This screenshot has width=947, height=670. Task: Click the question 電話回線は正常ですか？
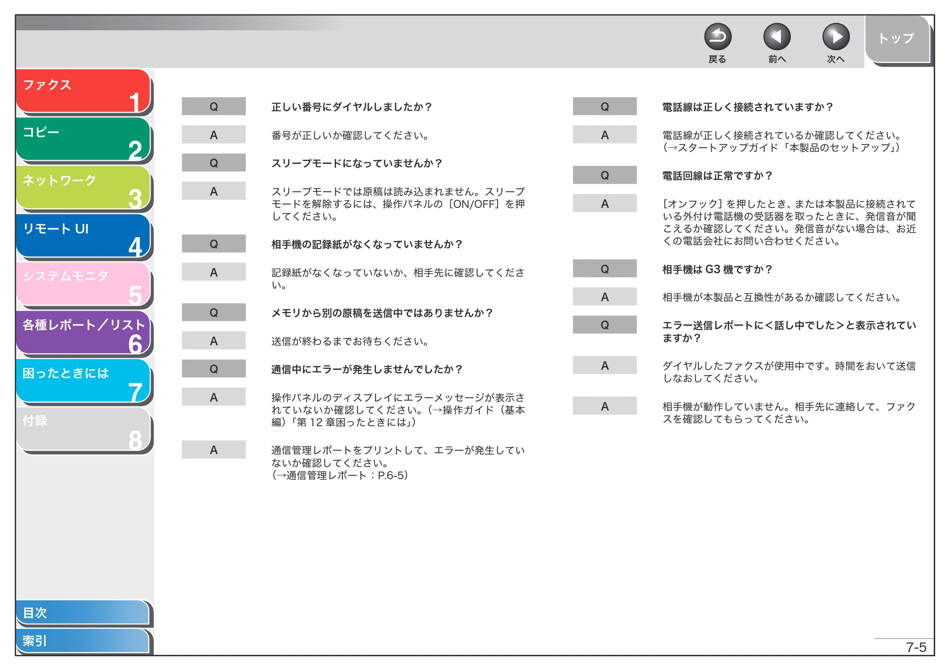[x=717, y=176]
